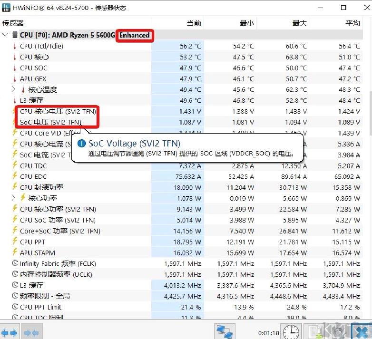
Task: Click maximum value 63.8 °C for CPU 核心
Action: click(x=296, y=57)
